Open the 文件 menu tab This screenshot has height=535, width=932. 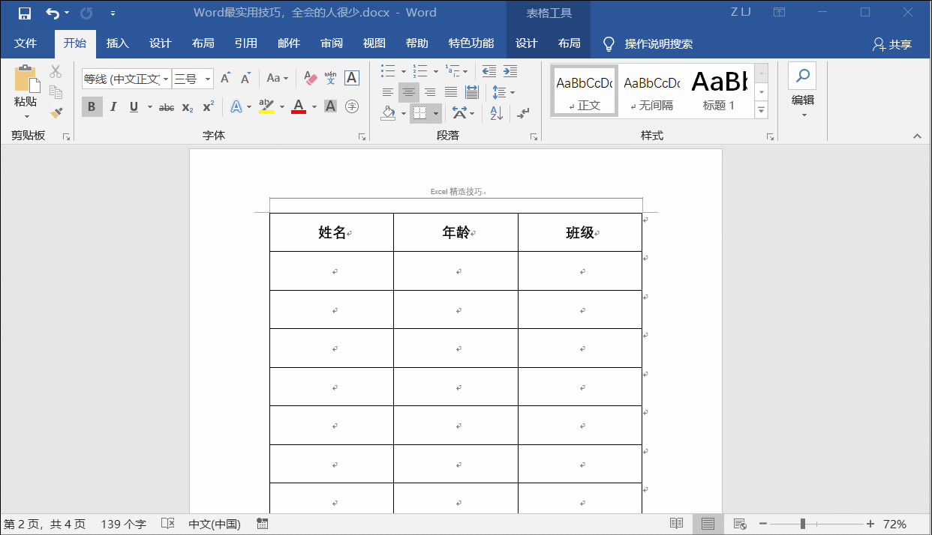pyautogui.click(x=26, y=43)
